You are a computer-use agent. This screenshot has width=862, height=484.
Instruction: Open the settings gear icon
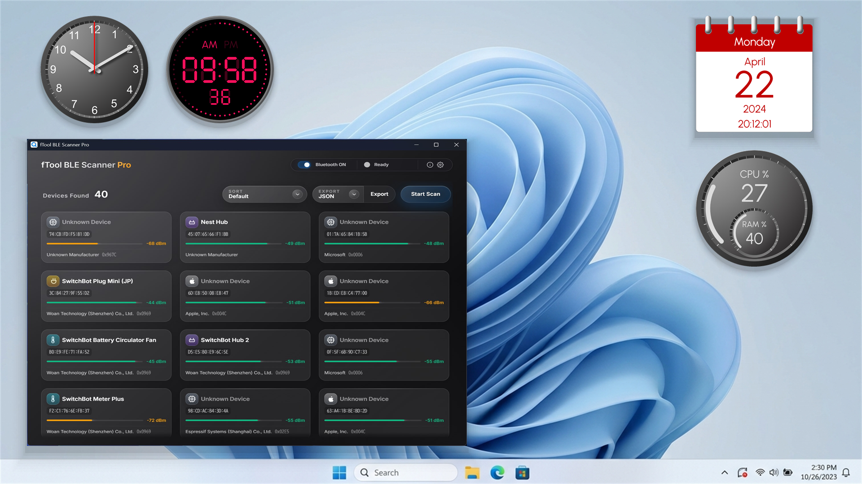(x=440, y=165)
